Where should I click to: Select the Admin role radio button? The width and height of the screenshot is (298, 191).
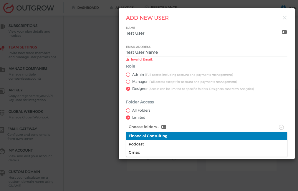(x=128, y=75)
